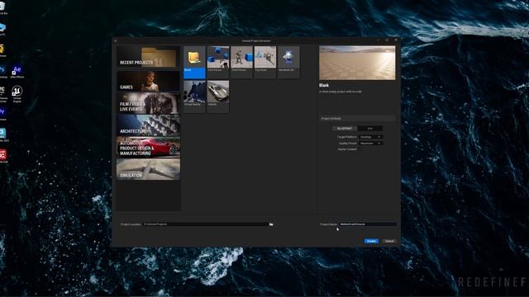Switch to the Games category

coord(148,81)
